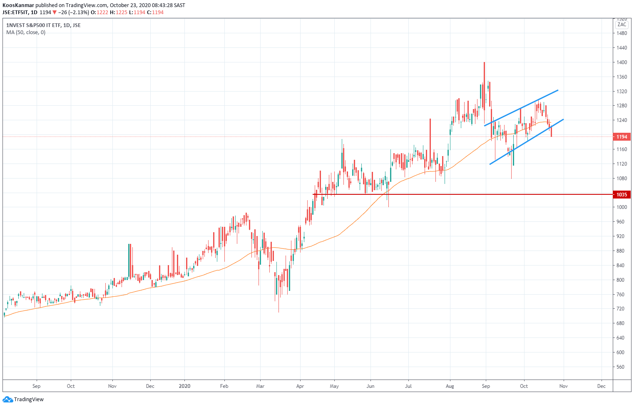Click the MA (50, close, 0) indicator label

(x=26, y=32)
